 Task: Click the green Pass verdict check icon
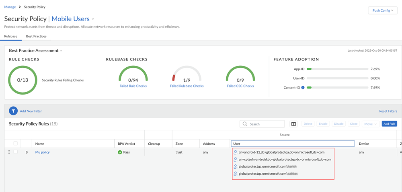click(x=120, y=152)
